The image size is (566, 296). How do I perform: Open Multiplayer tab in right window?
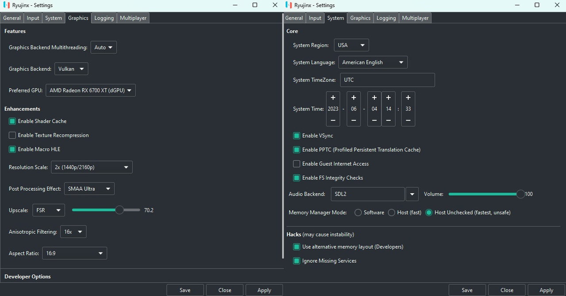pos(415,18)
